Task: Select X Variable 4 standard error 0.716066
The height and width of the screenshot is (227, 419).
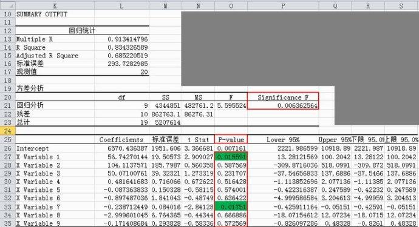Action: [x=165, y=182]
